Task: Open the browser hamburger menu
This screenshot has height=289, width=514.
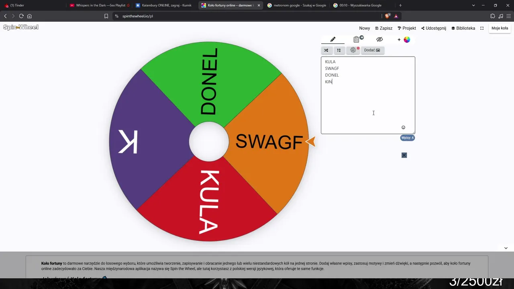Action: (x=509, y=16)
